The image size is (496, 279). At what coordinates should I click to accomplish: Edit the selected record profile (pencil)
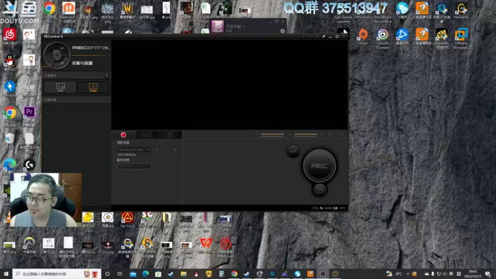(167, 149)
